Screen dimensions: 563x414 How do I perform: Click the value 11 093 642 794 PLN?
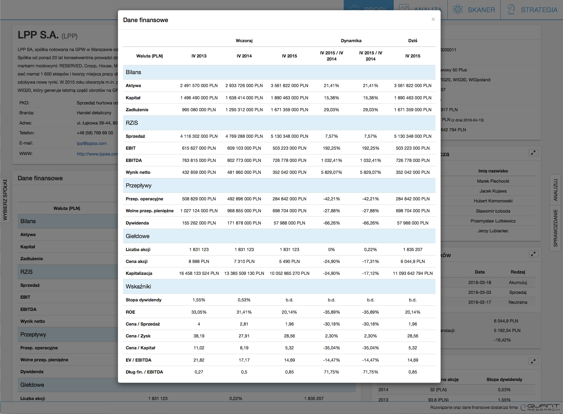pos(413,273)
